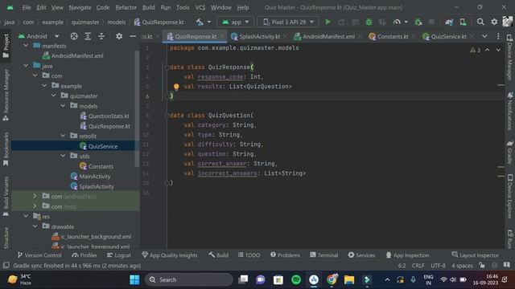Open Device Manager toolbar icon

point(463,22)
